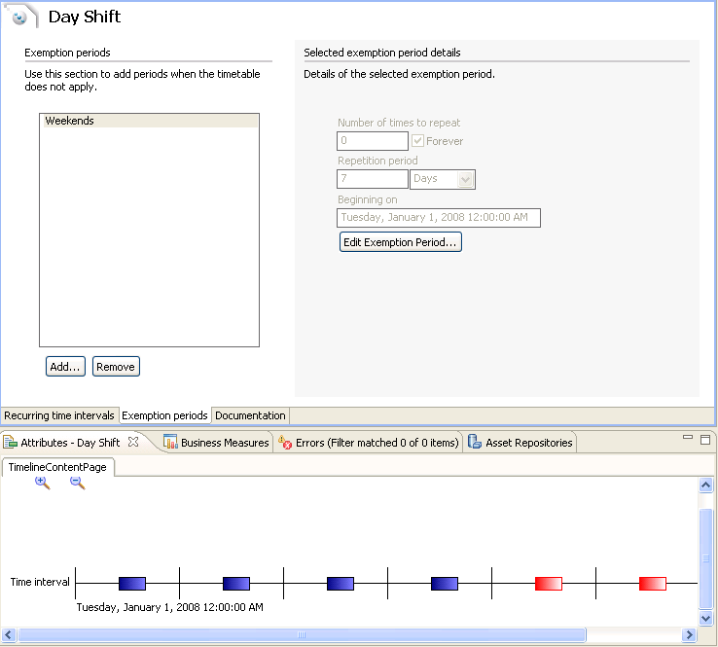The height and width of the screenshot is (647, 718).
Task: Minimize the Attributes view panel
Action: point(687,437)
